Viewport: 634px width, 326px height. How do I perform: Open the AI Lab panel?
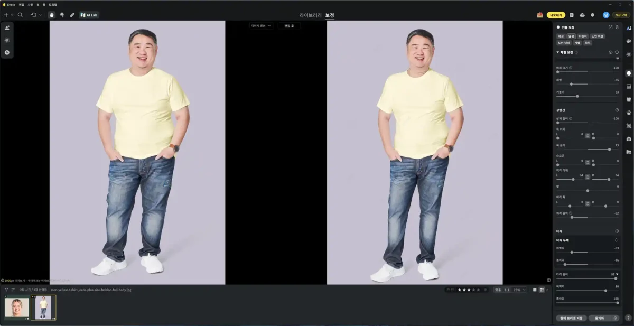click(89, 15)
